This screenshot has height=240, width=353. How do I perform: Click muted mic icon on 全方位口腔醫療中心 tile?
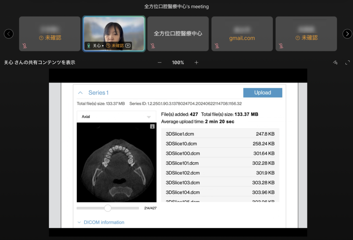[x=153, y=46]
